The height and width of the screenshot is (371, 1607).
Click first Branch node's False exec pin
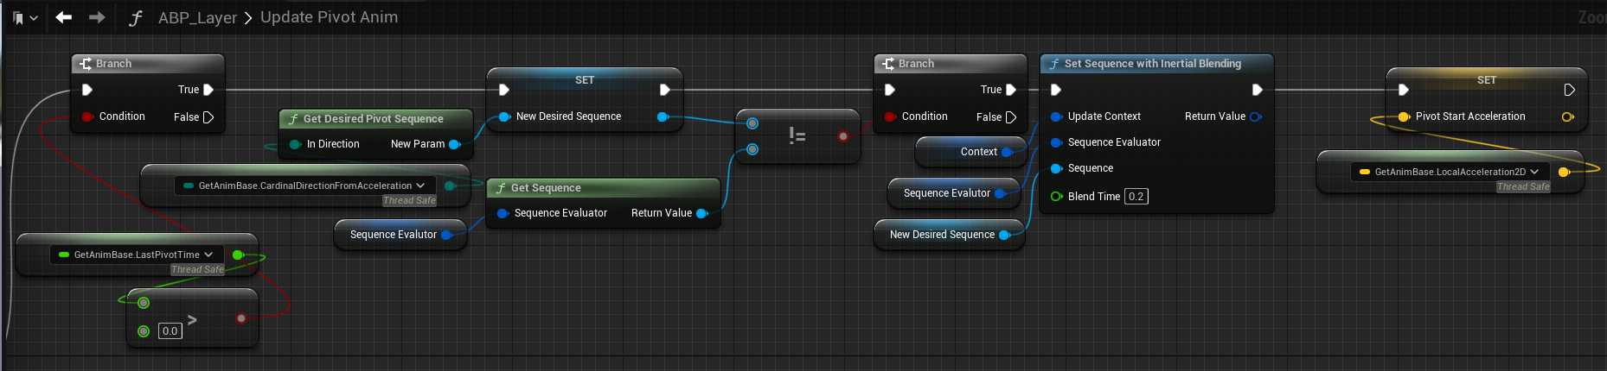coord(208,117)
